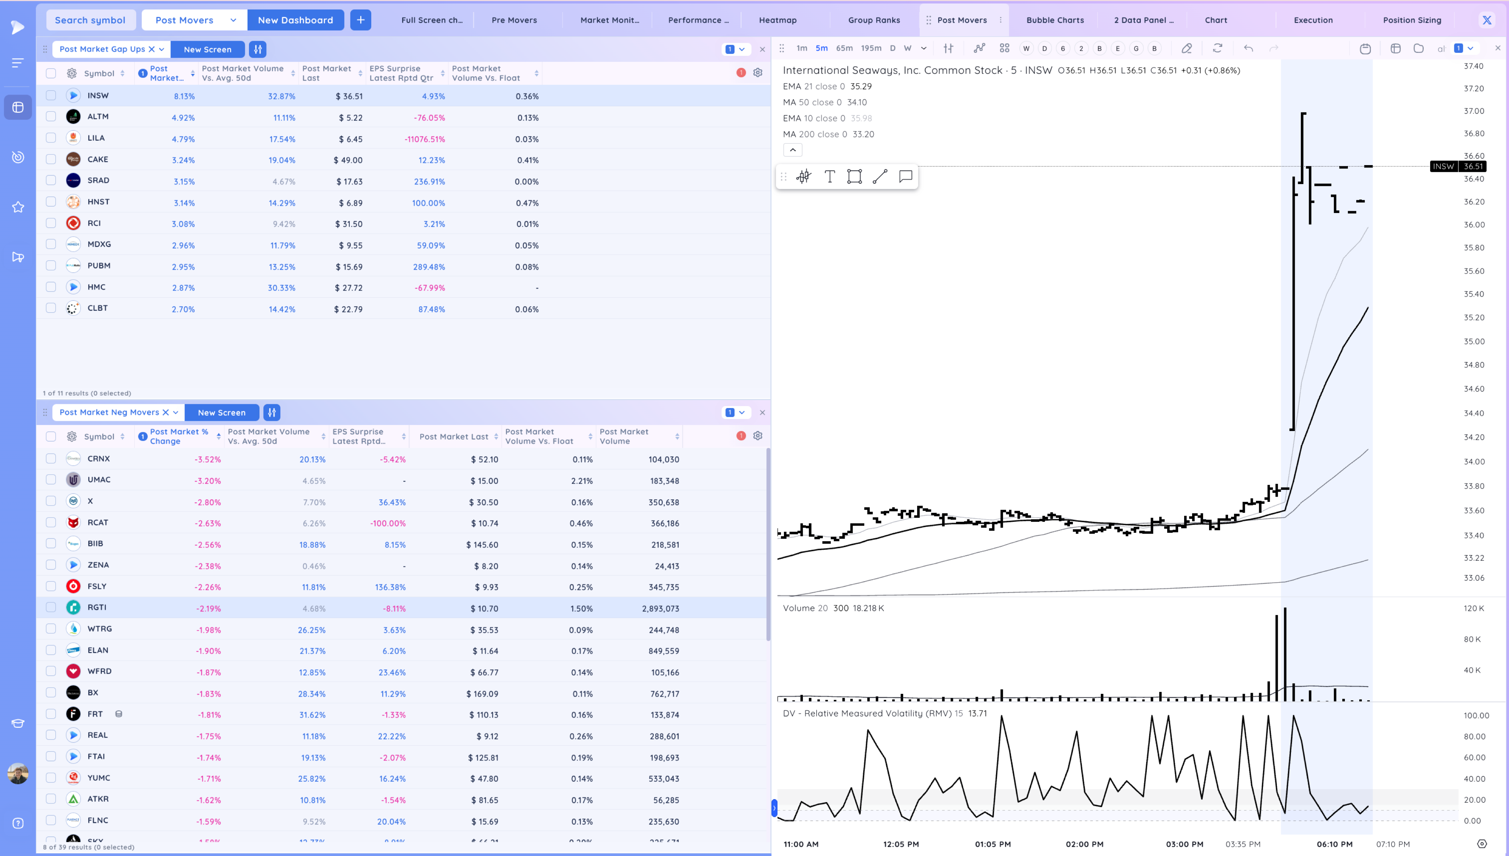Check the box next to CRNX
The image size is (1509, 856).
click(x=51, y=459)
